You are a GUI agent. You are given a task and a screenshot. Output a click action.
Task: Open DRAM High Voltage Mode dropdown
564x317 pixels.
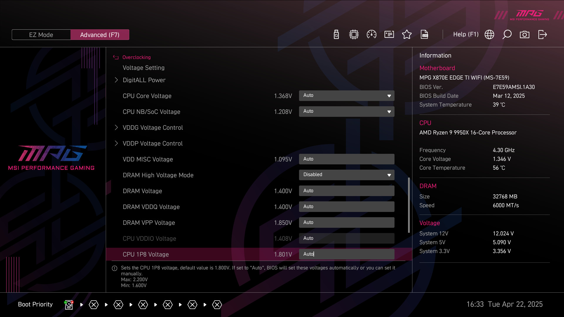point(347,175)
